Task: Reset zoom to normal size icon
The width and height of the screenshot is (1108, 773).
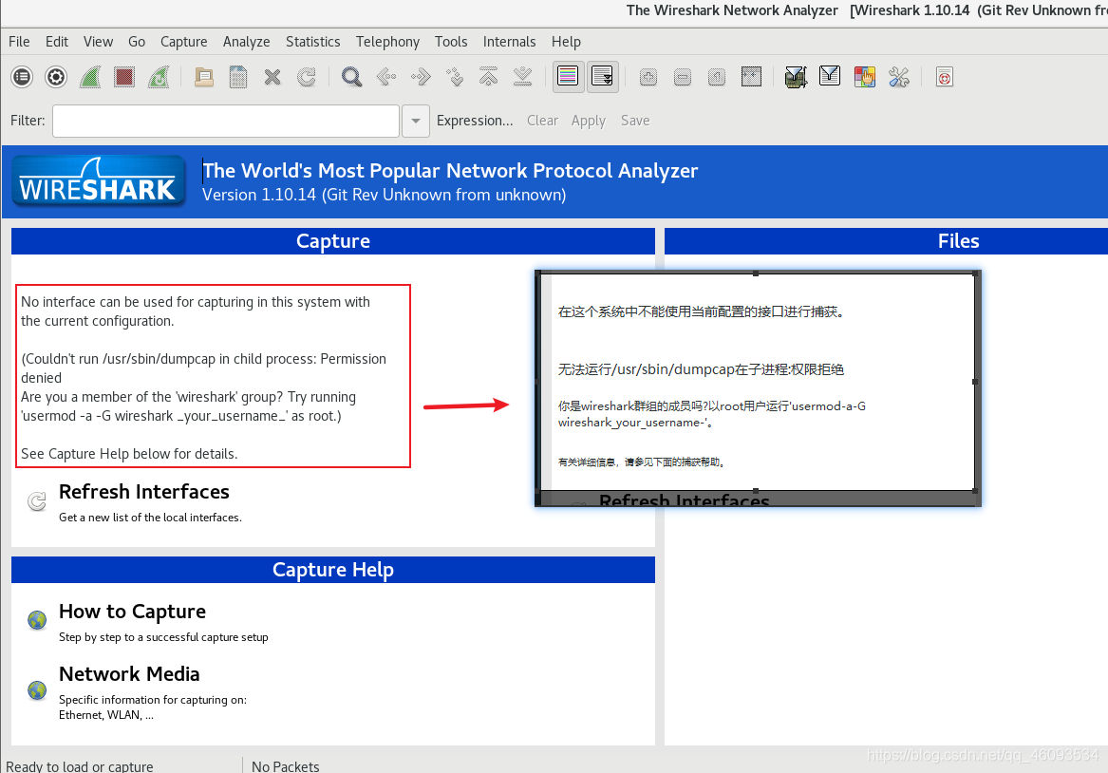Action: (x=717, y=76)
